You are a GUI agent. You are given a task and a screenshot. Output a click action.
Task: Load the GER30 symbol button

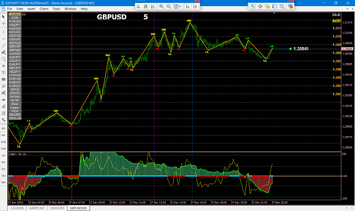pos(15,90)
